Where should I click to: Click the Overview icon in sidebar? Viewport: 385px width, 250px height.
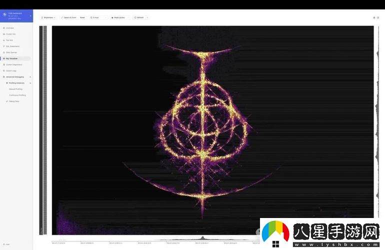coord(4,28)
